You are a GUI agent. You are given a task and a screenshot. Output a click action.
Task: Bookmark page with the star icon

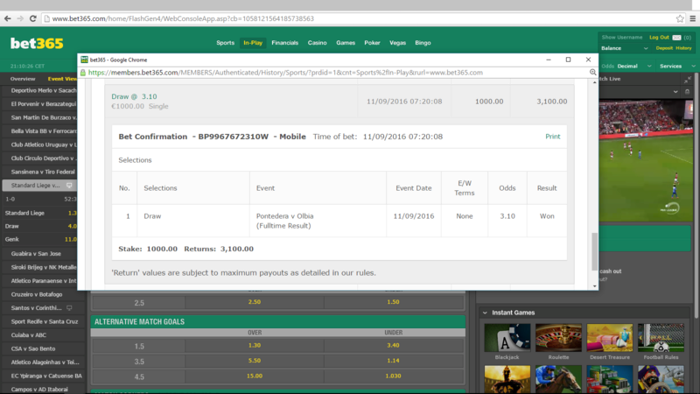point(680,18)
